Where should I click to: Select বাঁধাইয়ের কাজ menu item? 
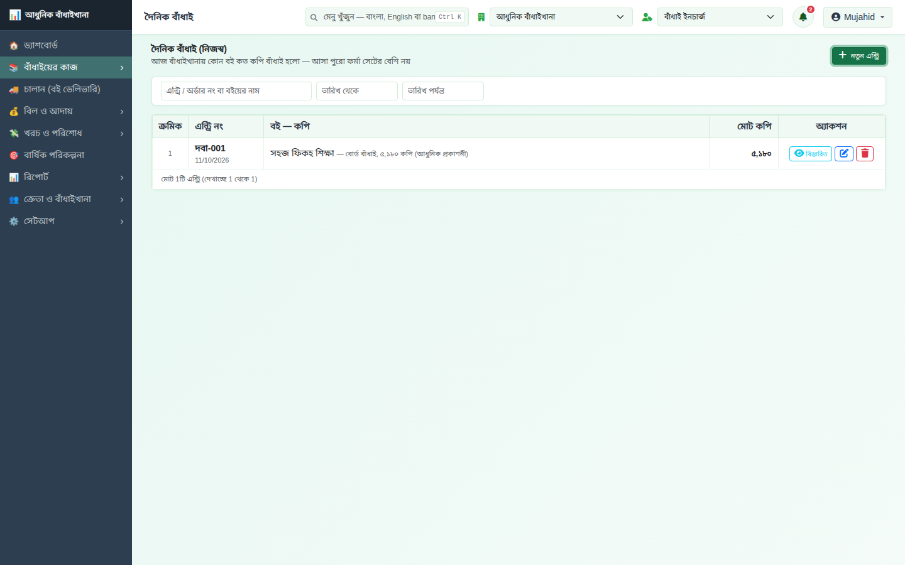click(x=66, y=67)
